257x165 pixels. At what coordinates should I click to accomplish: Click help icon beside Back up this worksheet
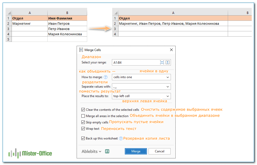tap(121, 138)
